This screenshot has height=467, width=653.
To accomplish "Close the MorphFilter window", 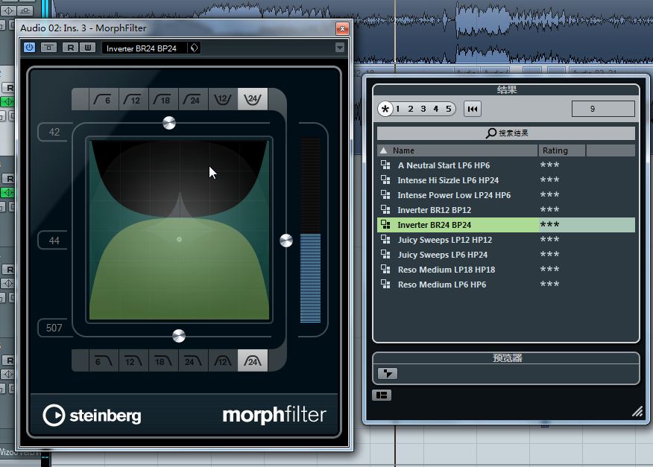I will (x=342, y=28).
